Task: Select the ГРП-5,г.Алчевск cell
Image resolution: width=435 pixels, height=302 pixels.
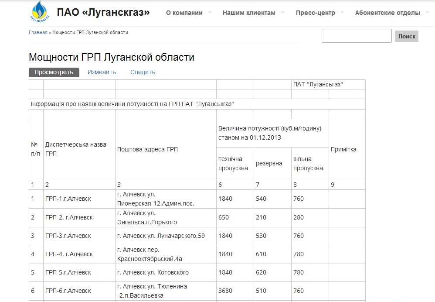Action: pos(79,273)
